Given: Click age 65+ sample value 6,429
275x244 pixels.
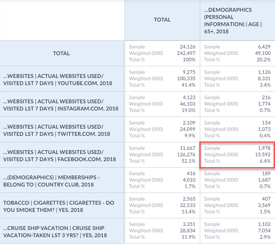Looking at the screenshot, I should click(x=264, y=47).
